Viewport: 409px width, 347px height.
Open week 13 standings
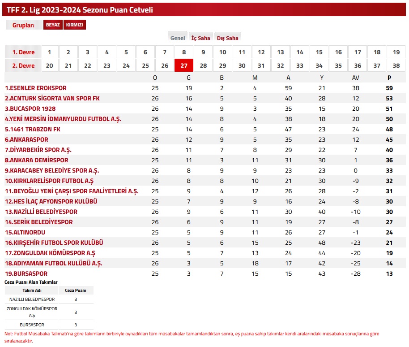281,52
